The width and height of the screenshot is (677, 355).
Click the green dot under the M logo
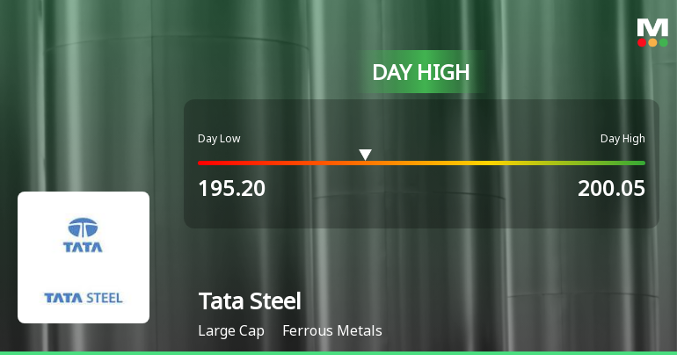[x=663, y=42]
